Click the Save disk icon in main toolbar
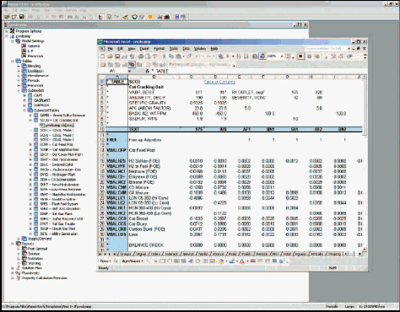The height and width of the screenshot is (312, 400). [21, 17]
